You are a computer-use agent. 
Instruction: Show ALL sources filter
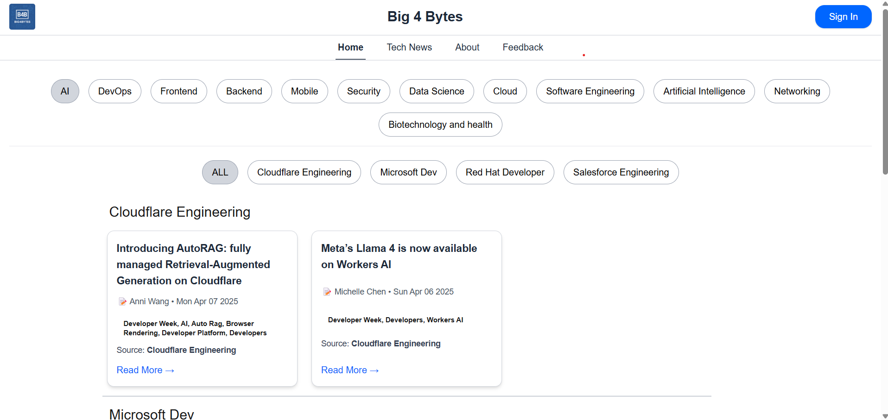click(220, 172)
